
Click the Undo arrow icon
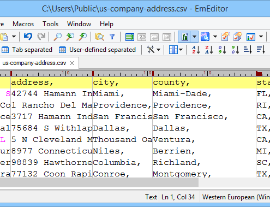[28, 37]
